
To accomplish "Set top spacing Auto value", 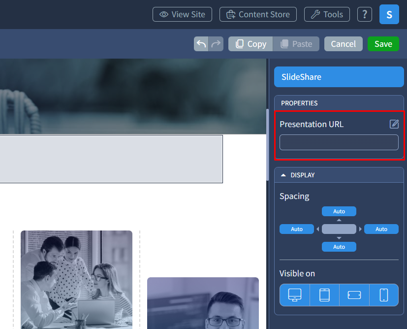I will (x=339, y=211).
